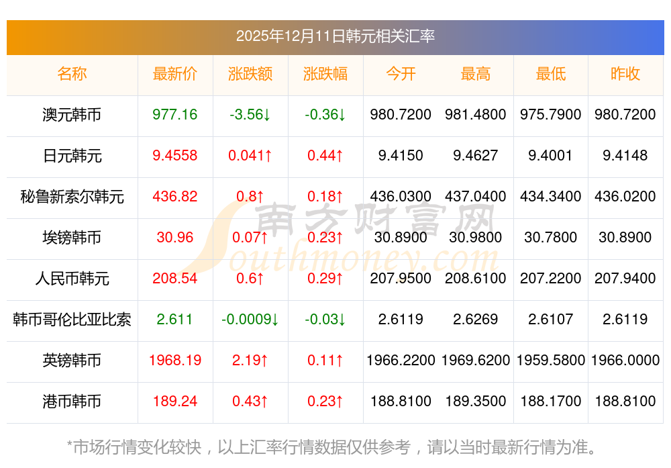Click the 韩币哥伦比亚比索 row name
The image size is (671, 468).
(x=72, y=320)
